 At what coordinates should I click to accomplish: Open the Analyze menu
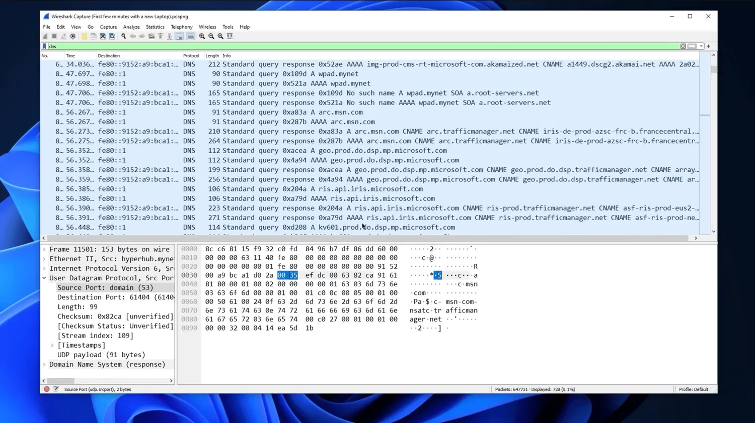(131, 27)
